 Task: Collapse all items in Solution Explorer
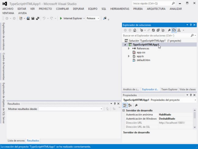(x=158, y=30)
